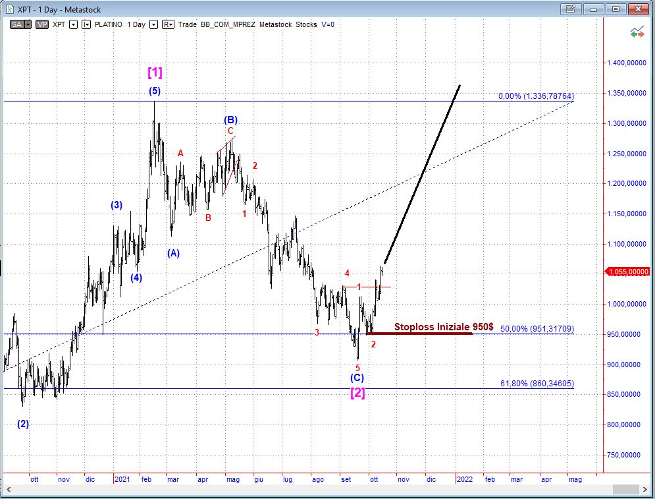Click the 2021 year marker on time axis

(x=122, y=479)
